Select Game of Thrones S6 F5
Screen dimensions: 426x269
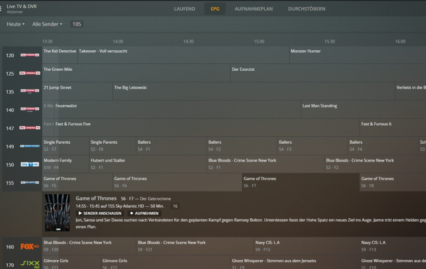(x=78, y=182)
